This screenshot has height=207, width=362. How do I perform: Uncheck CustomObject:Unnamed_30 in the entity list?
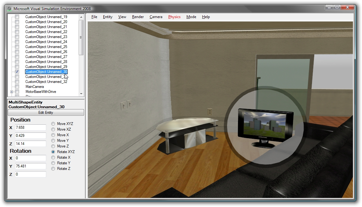click(x=17, y=71)
